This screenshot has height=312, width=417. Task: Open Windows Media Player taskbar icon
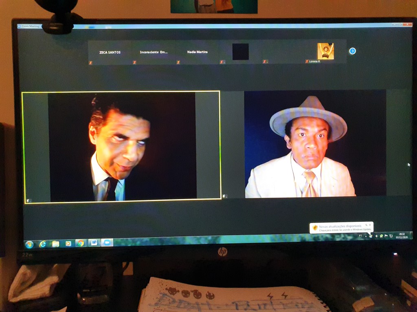[x=68, y=243]
